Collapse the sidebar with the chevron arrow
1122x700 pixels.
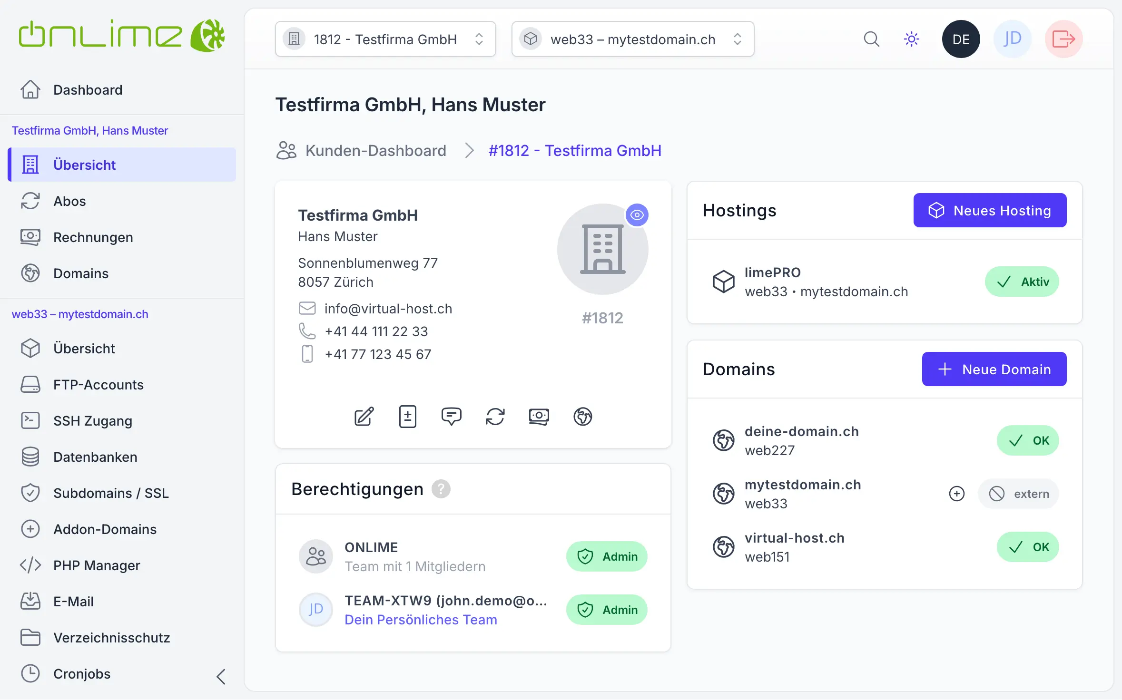pos(220,675)
